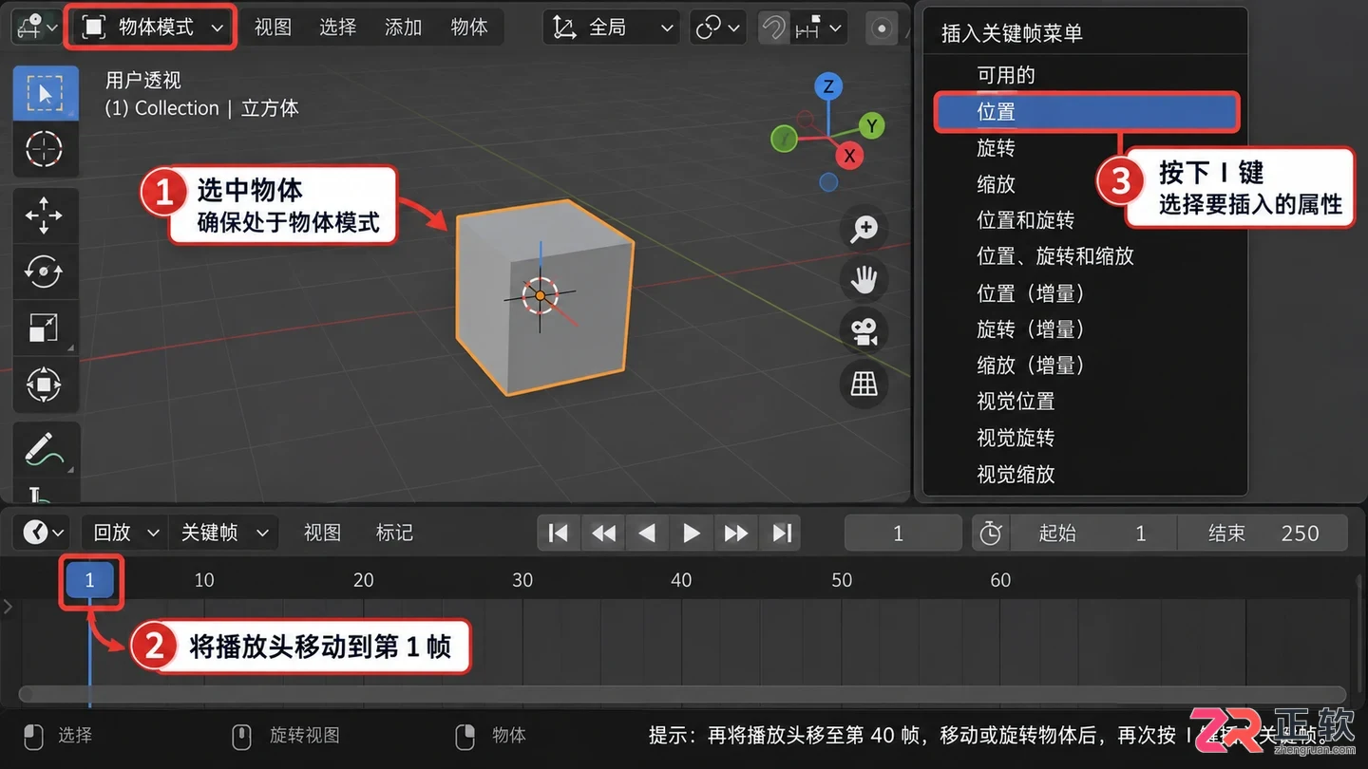Activate the Rotate tool

click(45, 272)
